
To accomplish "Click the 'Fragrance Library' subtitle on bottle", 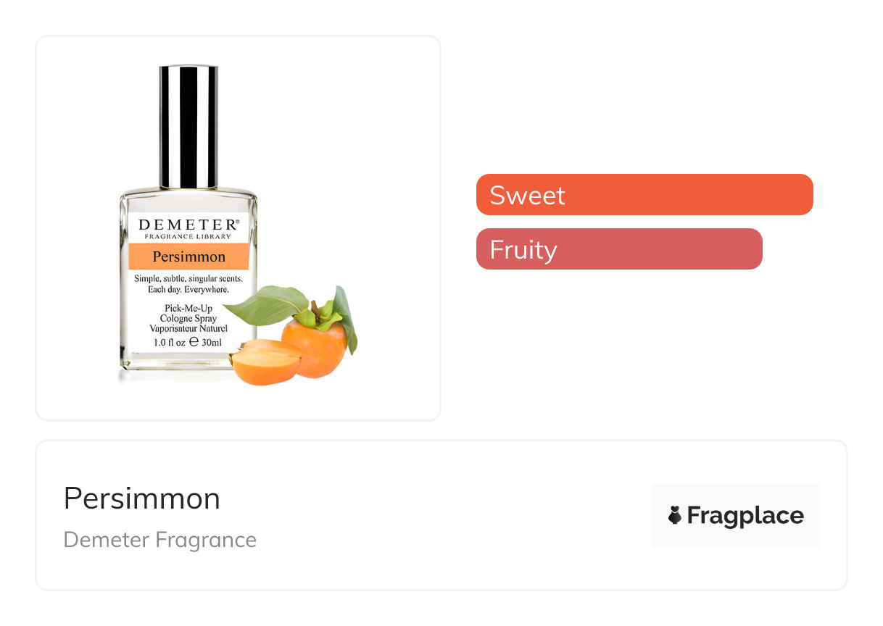I will point(188,237).
